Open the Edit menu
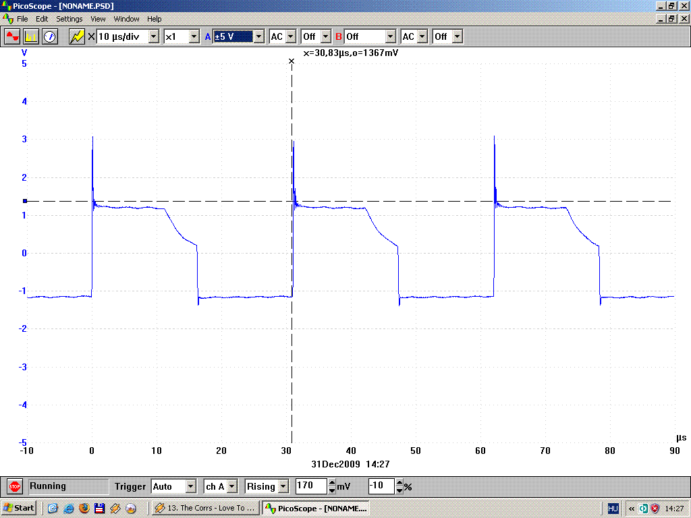Viewport: 691px width, 518px height. click(x=42, y=19)
